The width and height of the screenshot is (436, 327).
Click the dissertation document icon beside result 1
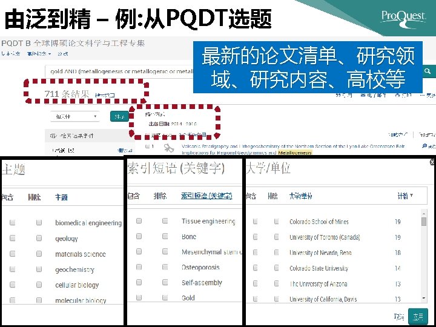point(168,148)
